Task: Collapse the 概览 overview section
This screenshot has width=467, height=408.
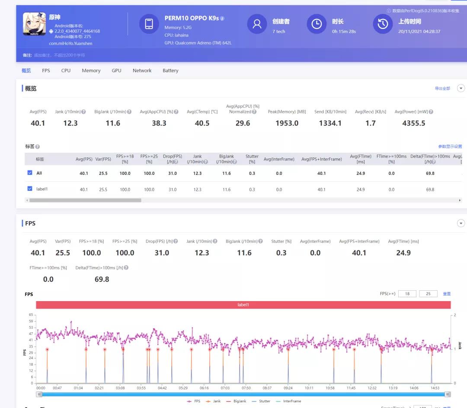Action: coord(461,88)
